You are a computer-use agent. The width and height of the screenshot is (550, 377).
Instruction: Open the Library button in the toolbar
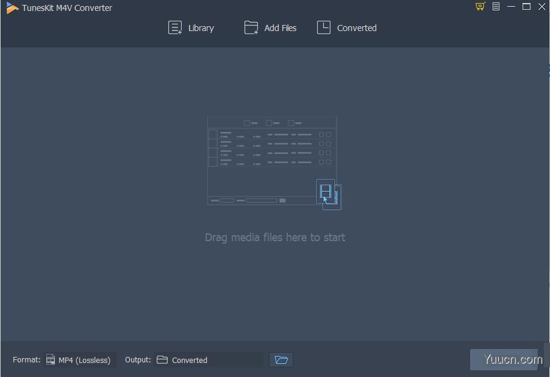pos(191,28)
